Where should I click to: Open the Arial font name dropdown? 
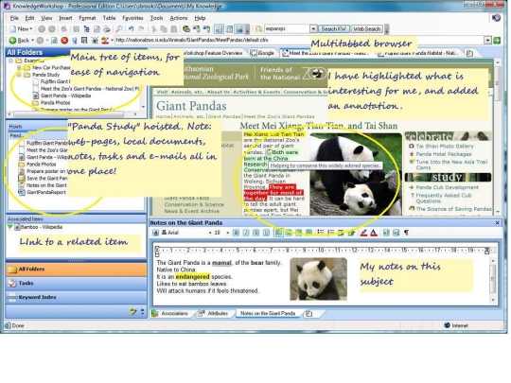(210, 233)
